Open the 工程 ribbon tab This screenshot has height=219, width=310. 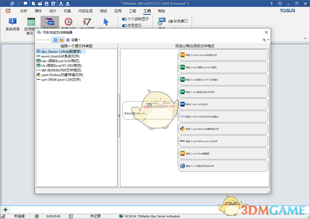[133, 11]
